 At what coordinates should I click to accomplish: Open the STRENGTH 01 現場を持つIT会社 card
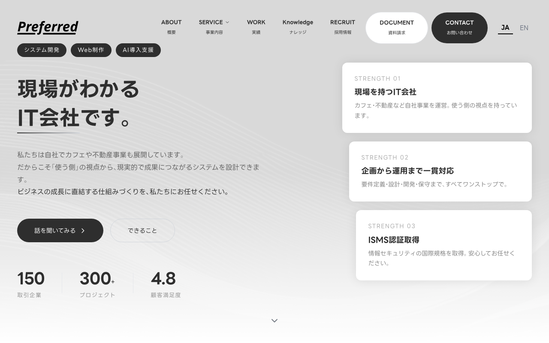[437, 98]
